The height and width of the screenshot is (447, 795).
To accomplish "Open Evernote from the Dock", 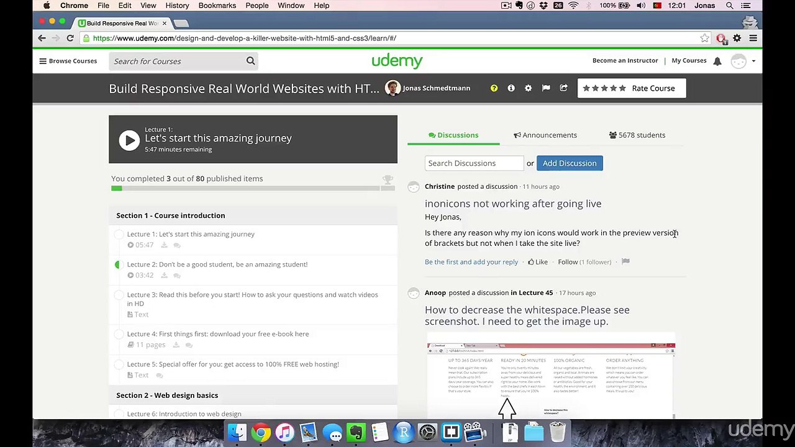I will (x=357, y=432).
